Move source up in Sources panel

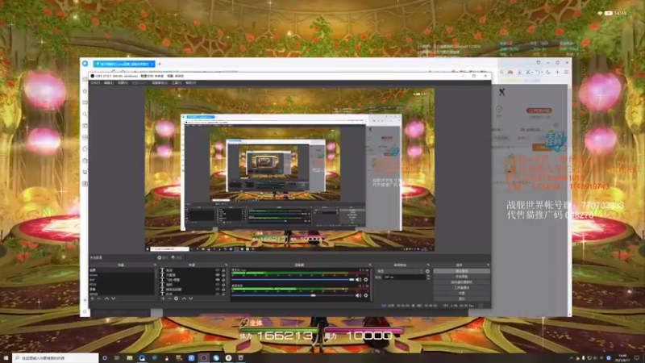184,298
